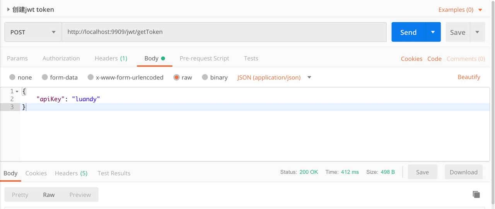Click the blue Send button

click(x=408, y=32)
